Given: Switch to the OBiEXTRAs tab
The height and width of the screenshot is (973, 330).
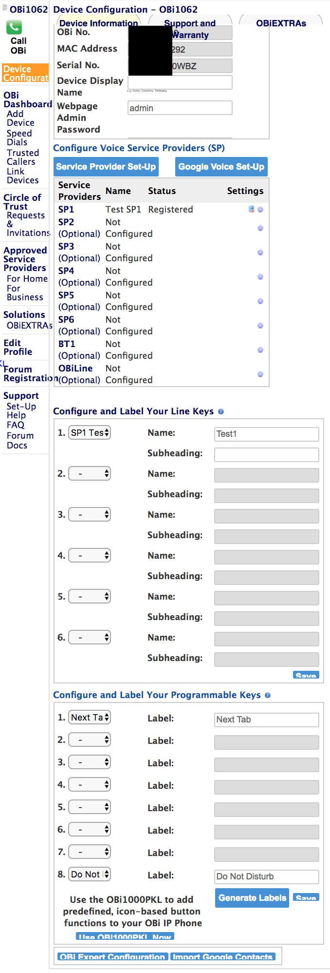Looking at the screenshot, I should pos(281,23).
